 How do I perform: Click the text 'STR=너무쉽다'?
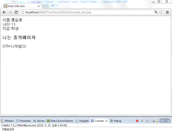pyautogui.click(x=14, y=46)
